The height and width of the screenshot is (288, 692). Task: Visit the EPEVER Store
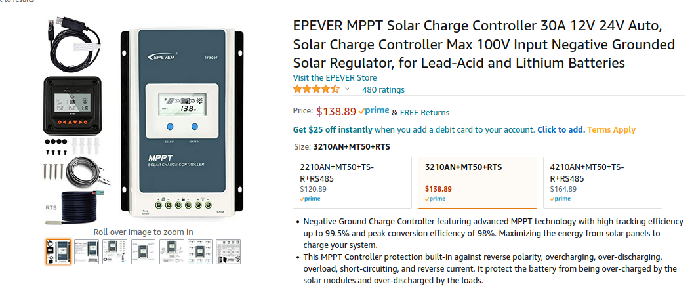tap(335, 77)
